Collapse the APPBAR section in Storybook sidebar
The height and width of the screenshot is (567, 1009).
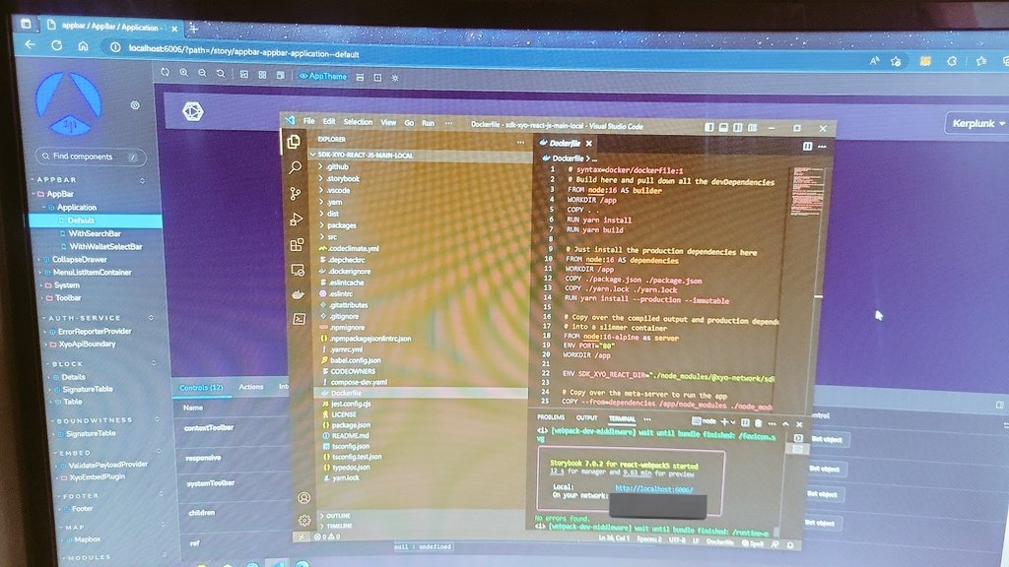56,180
